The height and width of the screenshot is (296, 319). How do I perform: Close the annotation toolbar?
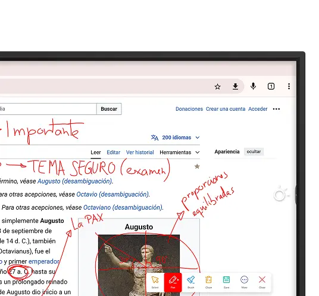coord(262,282)
